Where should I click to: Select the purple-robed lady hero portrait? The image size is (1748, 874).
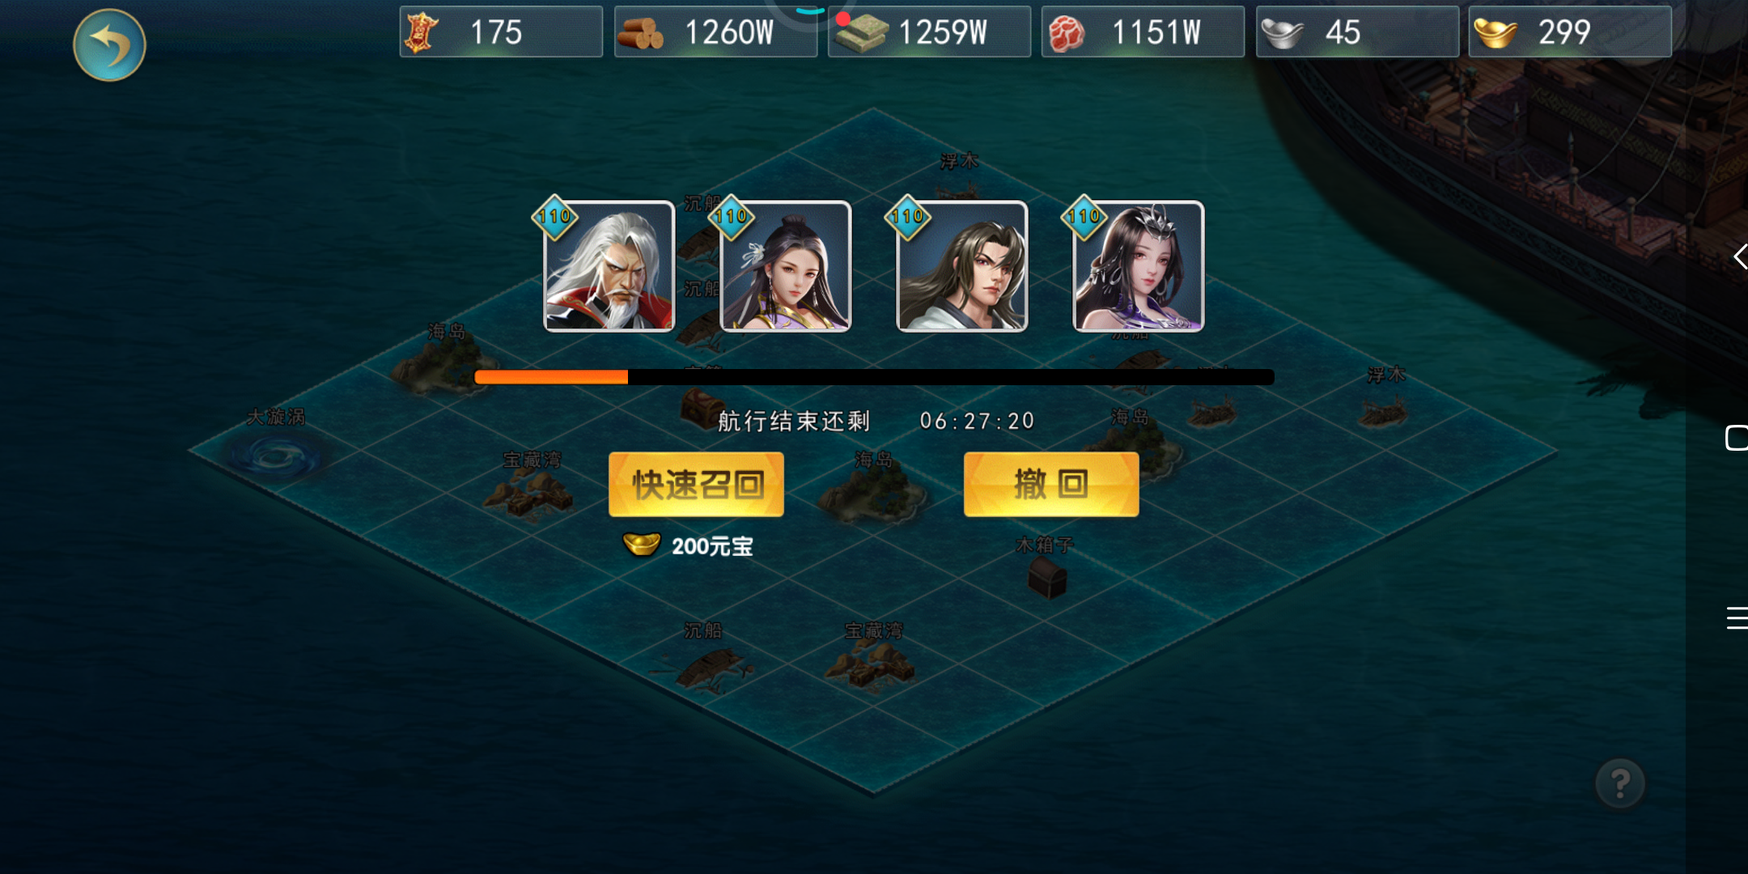(x=785, y=266)
